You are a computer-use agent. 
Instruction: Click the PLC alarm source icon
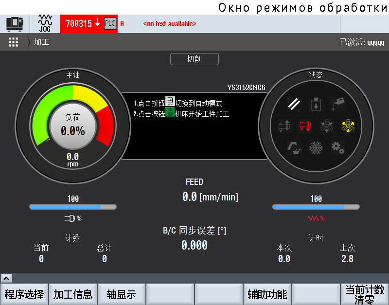point(110,23)
